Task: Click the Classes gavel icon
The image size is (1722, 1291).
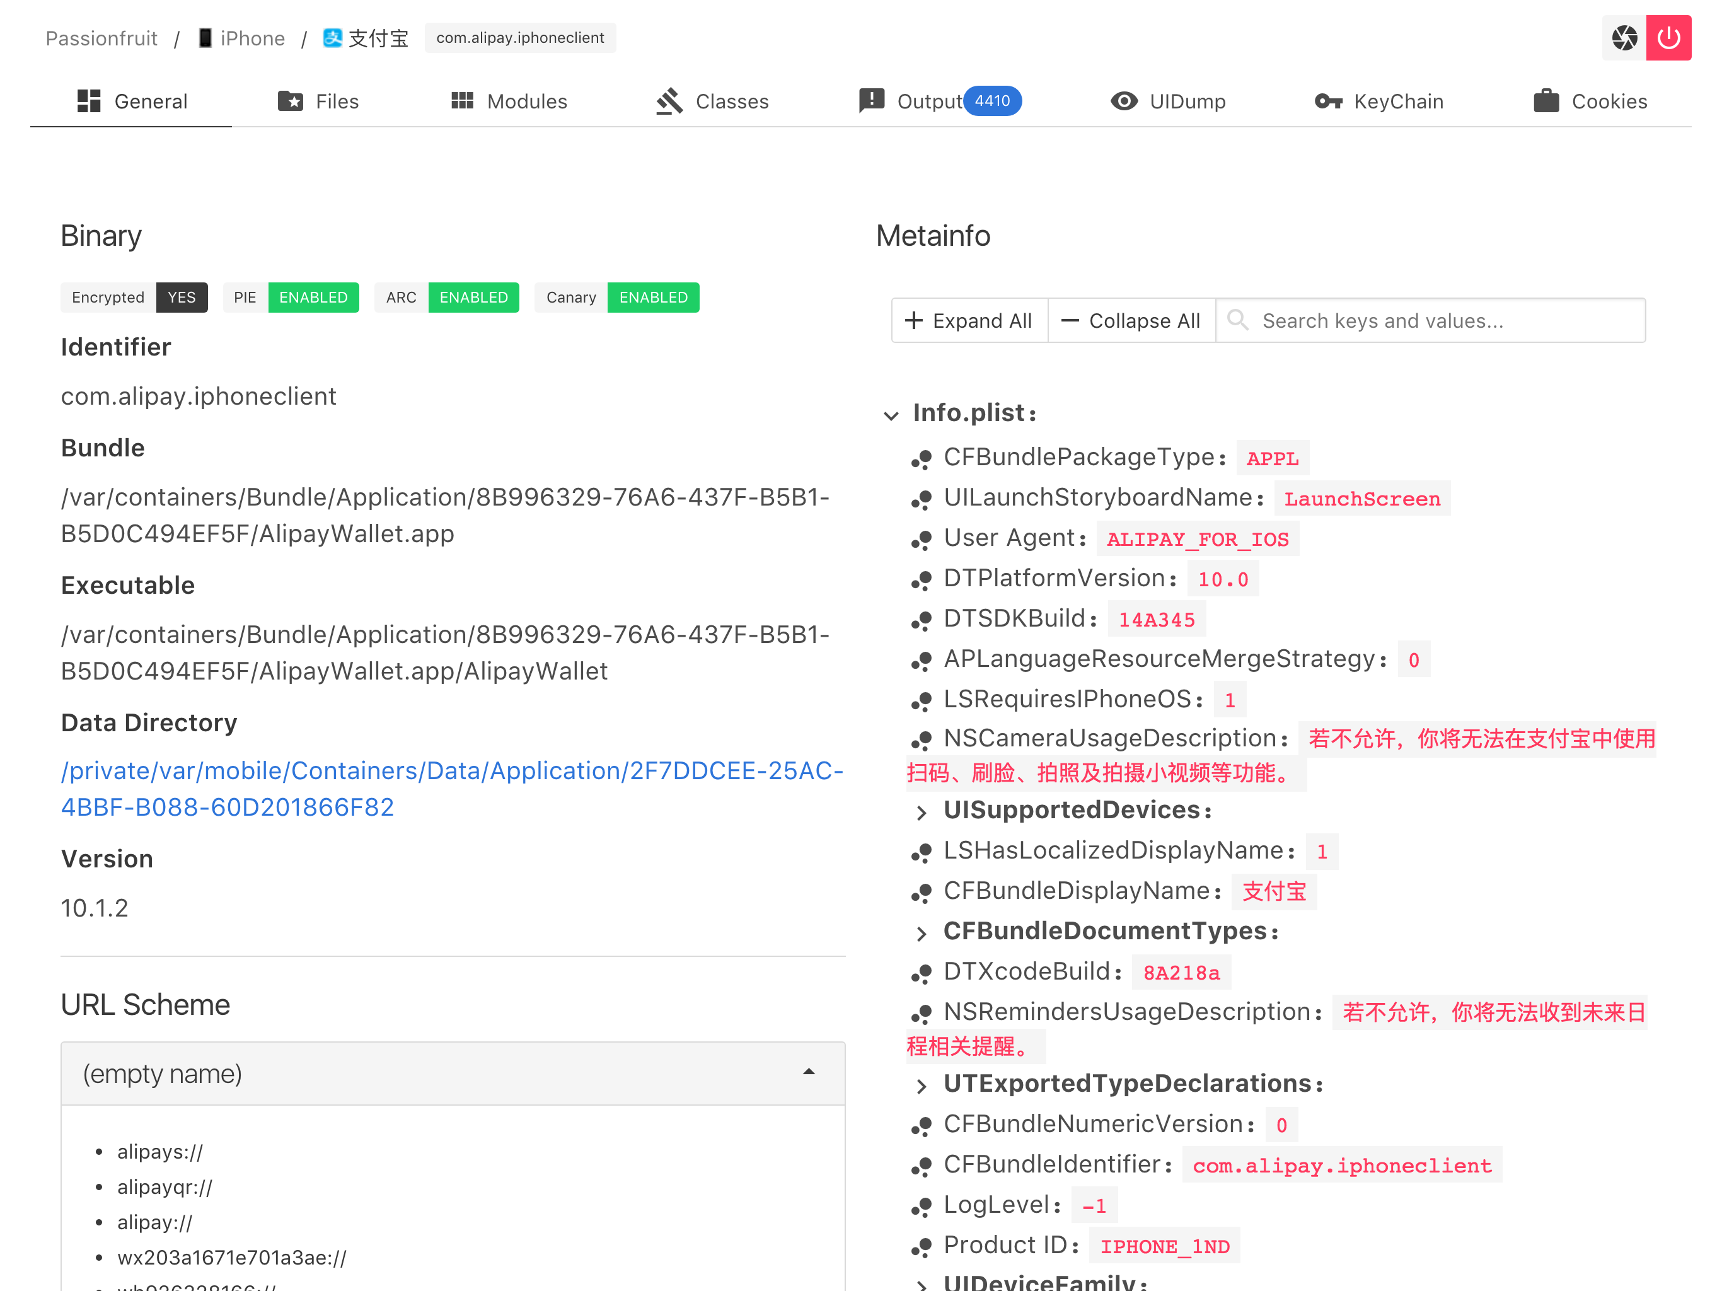Action: [669, 101]
